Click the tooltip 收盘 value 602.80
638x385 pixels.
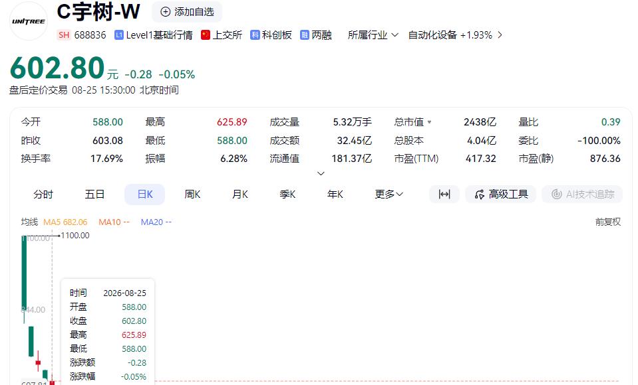134,321
